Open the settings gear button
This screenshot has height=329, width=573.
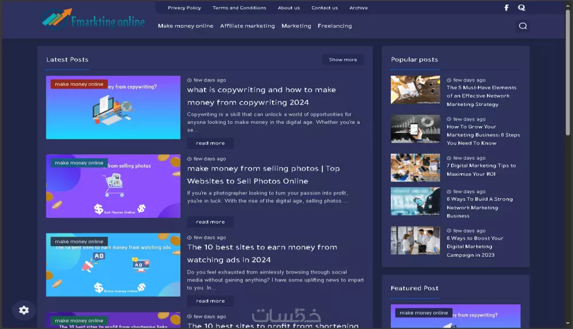[x=23, y=310]
